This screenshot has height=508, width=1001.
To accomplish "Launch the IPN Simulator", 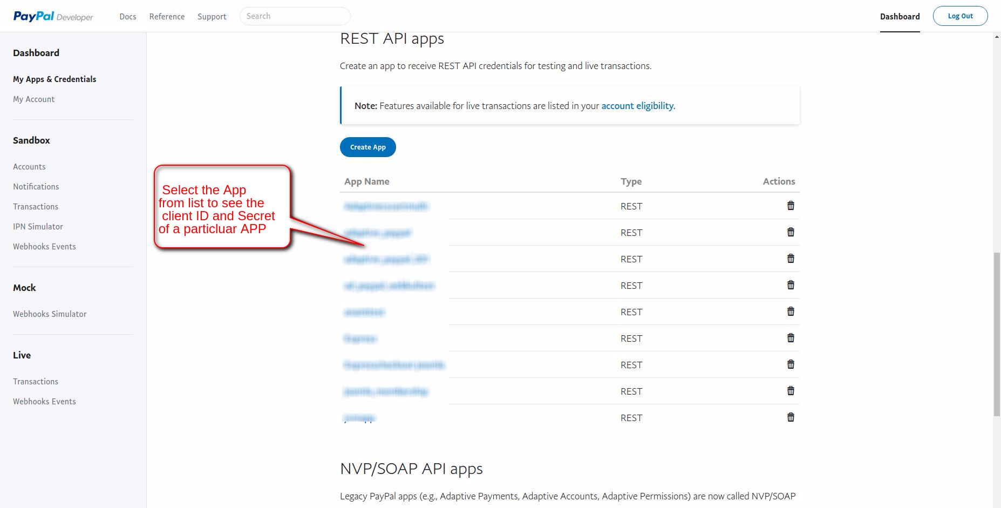I will tap(38, 226).
